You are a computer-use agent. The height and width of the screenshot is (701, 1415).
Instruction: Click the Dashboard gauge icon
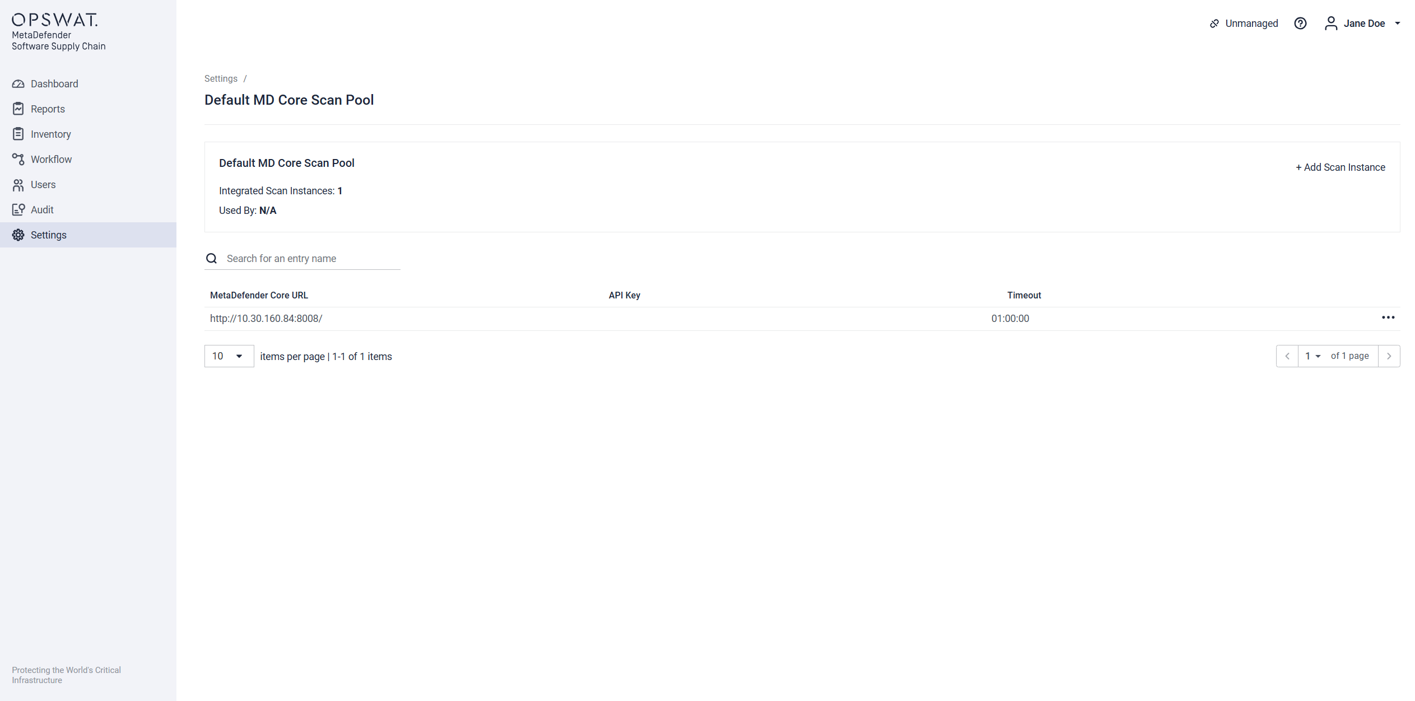click(18, 84)
